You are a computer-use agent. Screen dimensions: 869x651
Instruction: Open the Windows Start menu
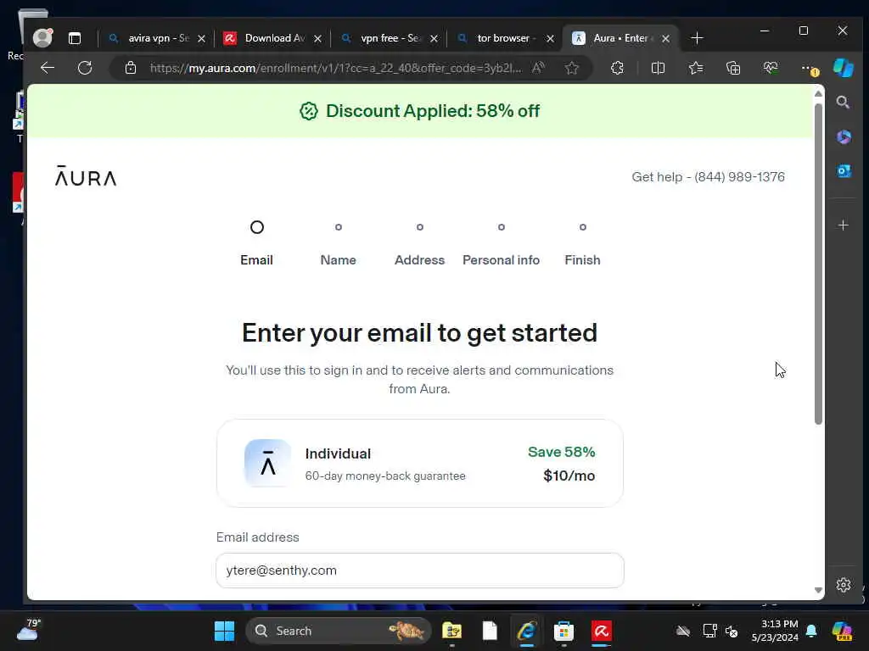click(224, 631)
